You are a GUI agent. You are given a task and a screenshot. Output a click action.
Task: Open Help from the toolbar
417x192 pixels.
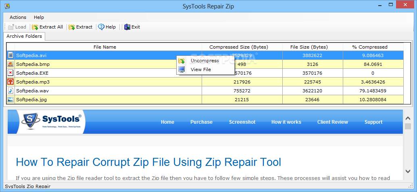coord(107,27)
